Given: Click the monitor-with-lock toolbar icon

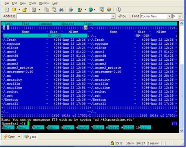Looking at the screenshot, I should [102, 10].
